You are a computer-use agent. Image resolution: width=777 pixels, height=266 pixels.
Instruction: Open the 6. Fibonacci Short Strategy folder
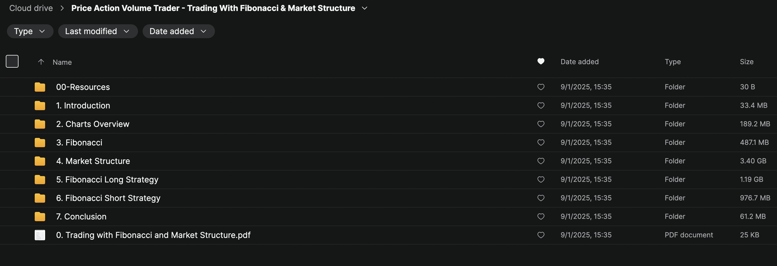(x=108, y=198)
